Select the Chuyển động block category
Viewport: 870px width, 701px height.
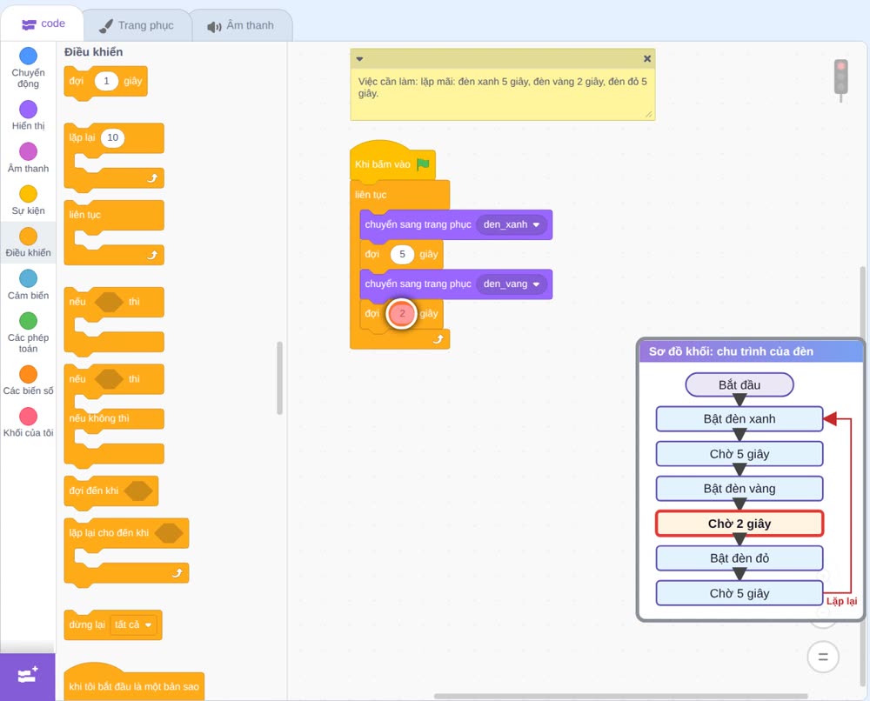(28, 68)
